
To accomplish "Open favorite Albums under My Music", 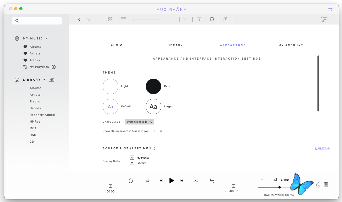I will point(36,47).
